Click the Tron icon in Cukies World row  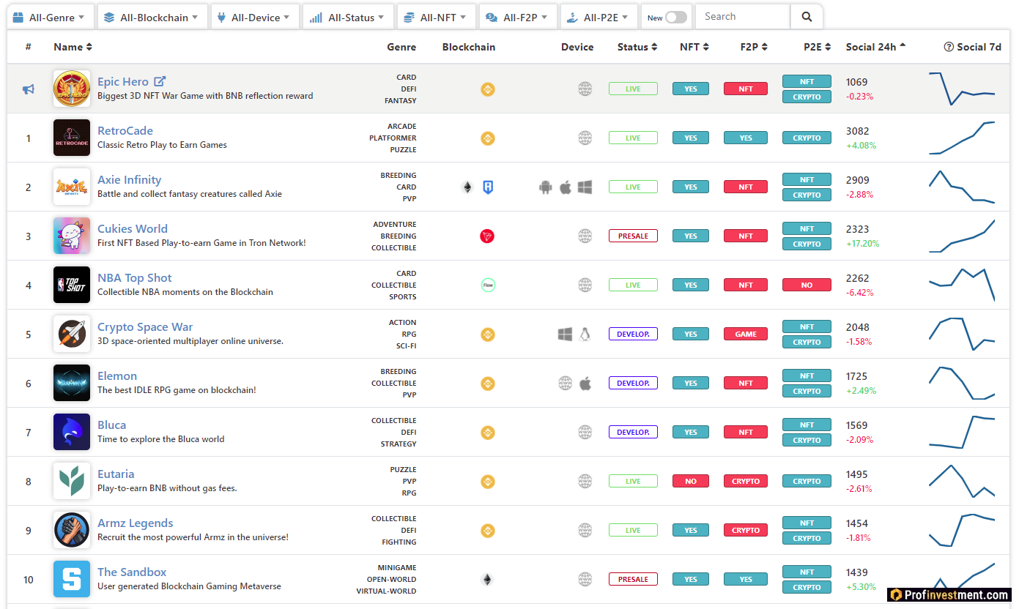487,236
